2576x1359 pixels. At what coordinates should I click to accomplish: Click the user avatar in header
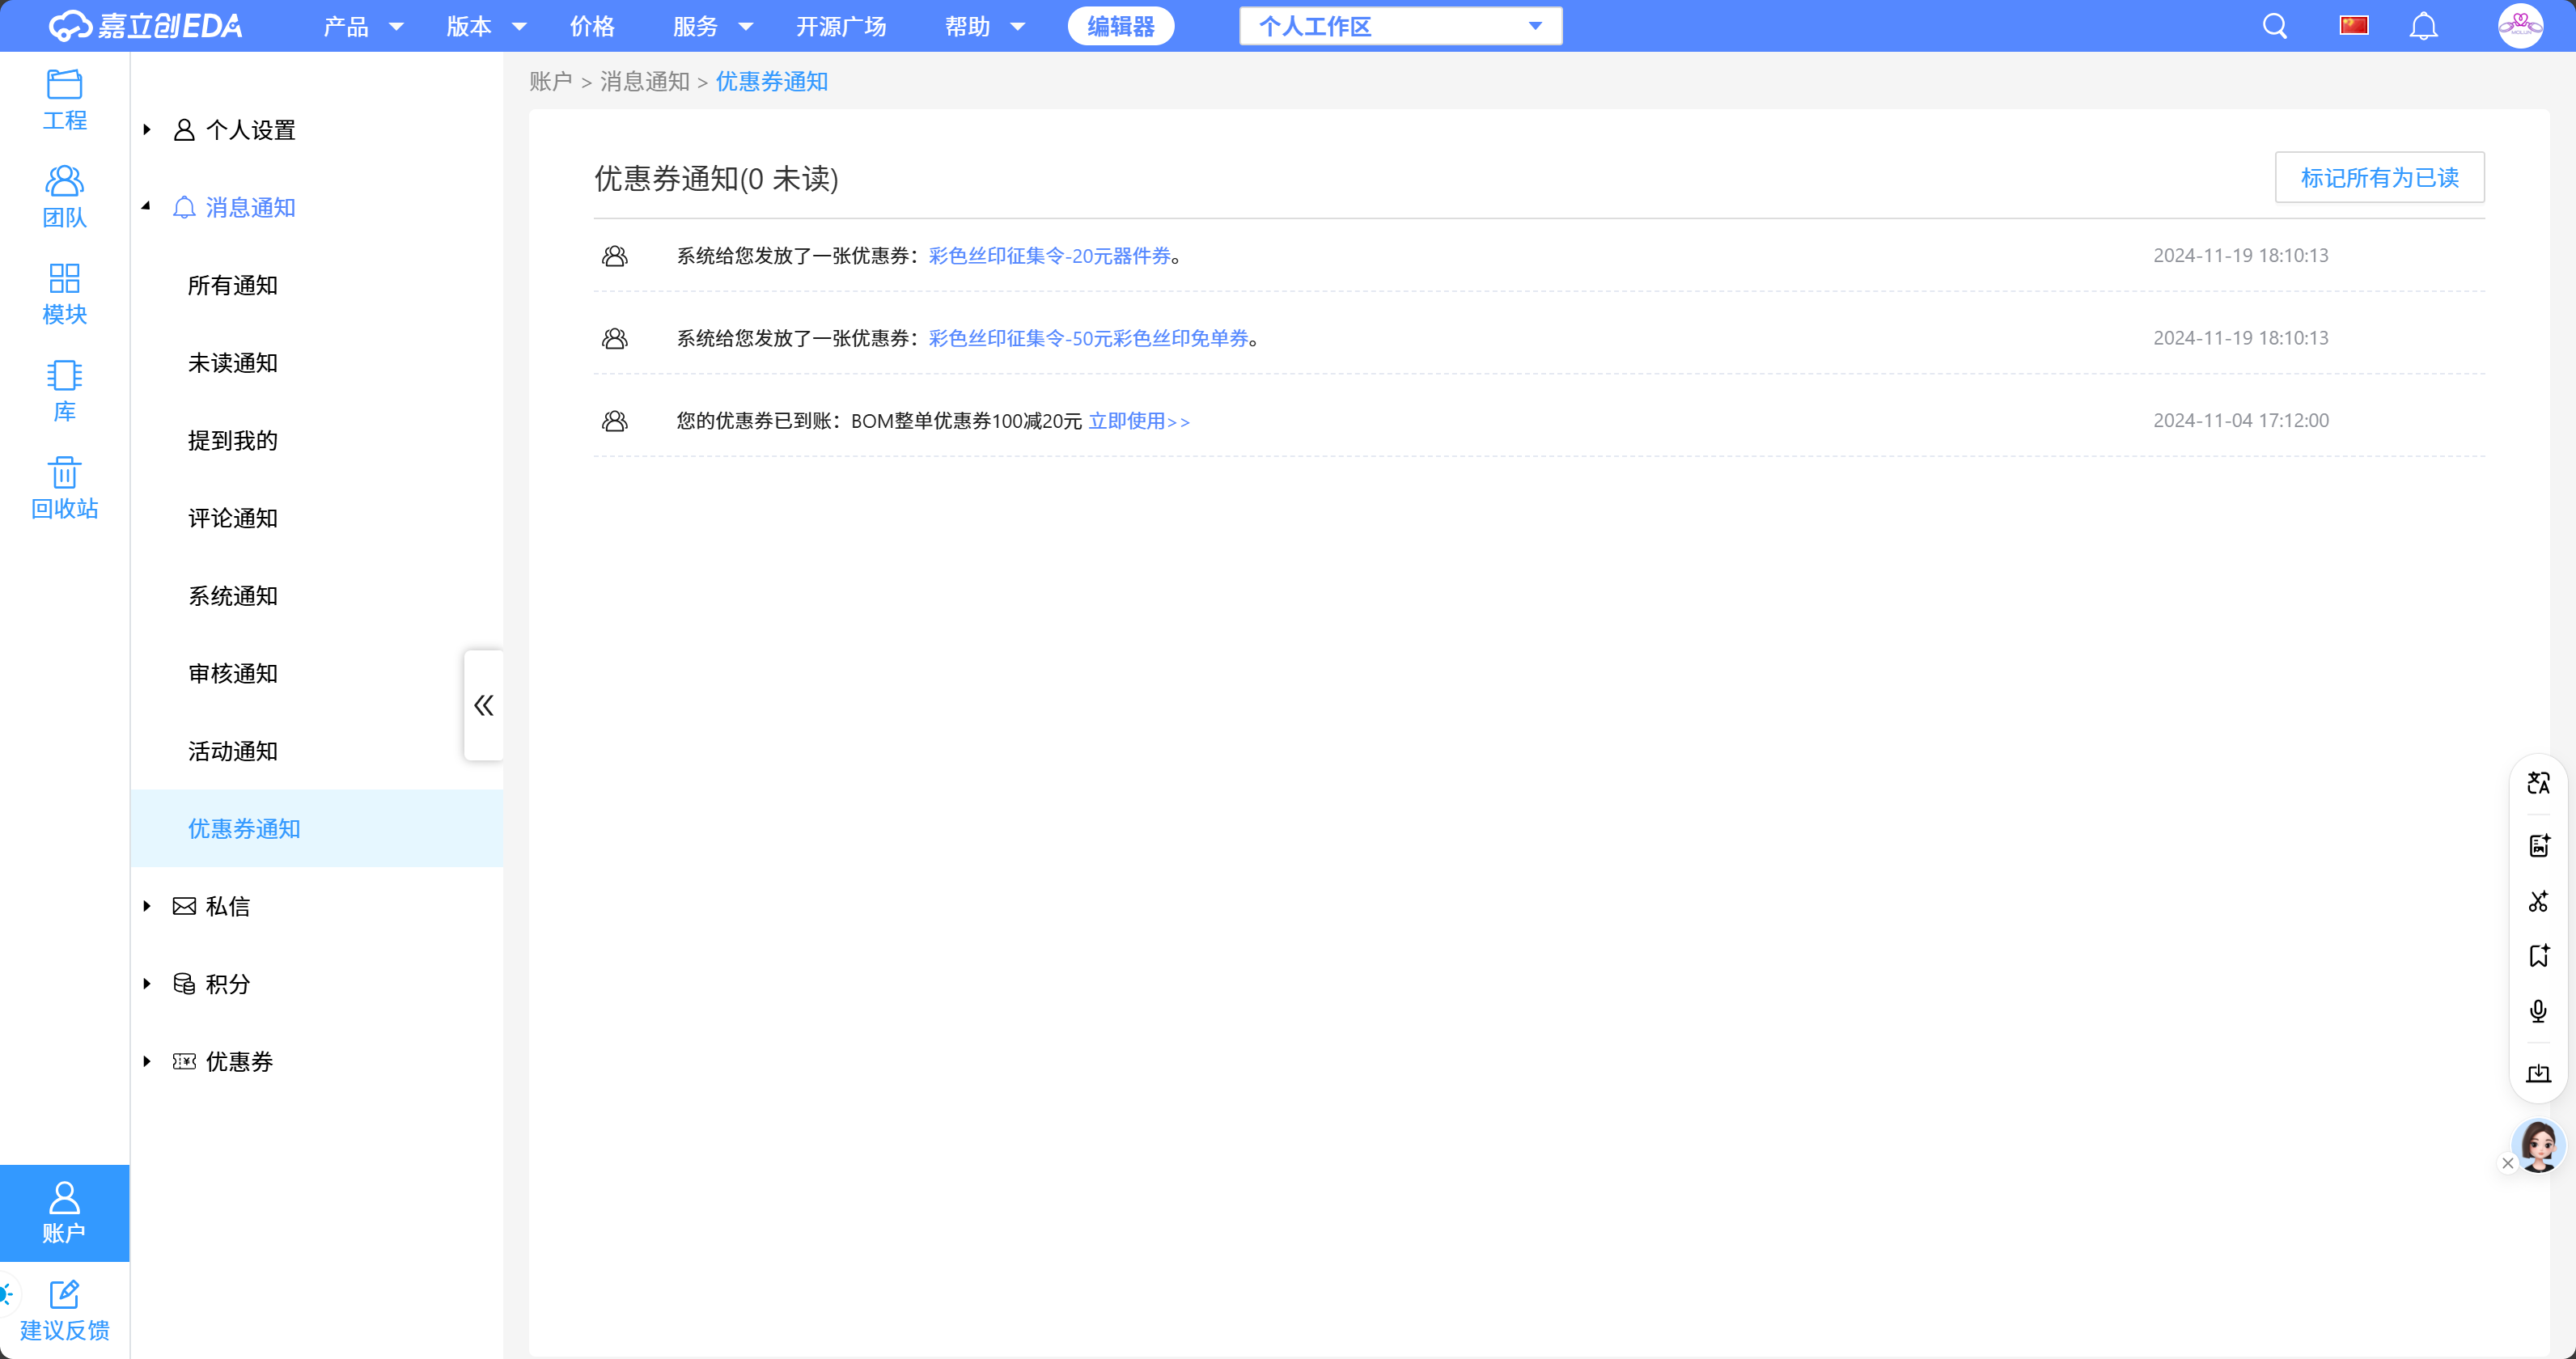click(x=2520, y=26)
